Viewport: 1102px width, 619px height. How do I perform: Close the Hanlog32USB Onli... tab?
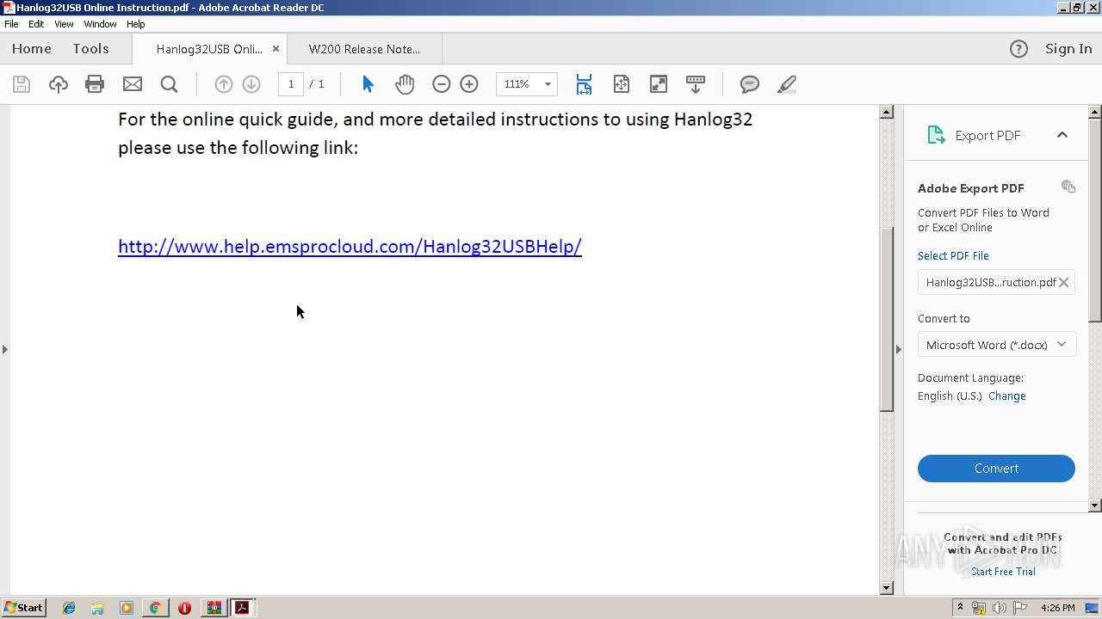pos(275,49)
